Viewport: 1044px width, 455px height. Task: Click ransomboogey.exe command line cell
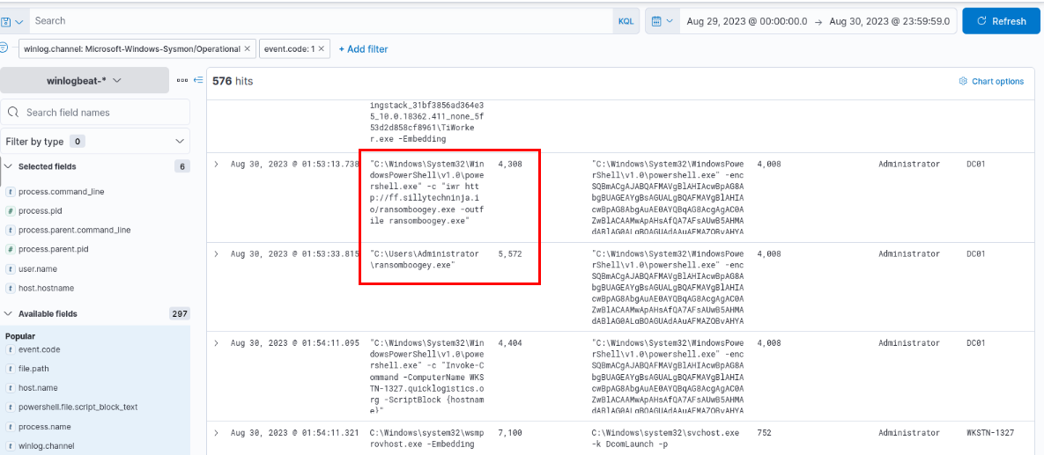point(424,260)
